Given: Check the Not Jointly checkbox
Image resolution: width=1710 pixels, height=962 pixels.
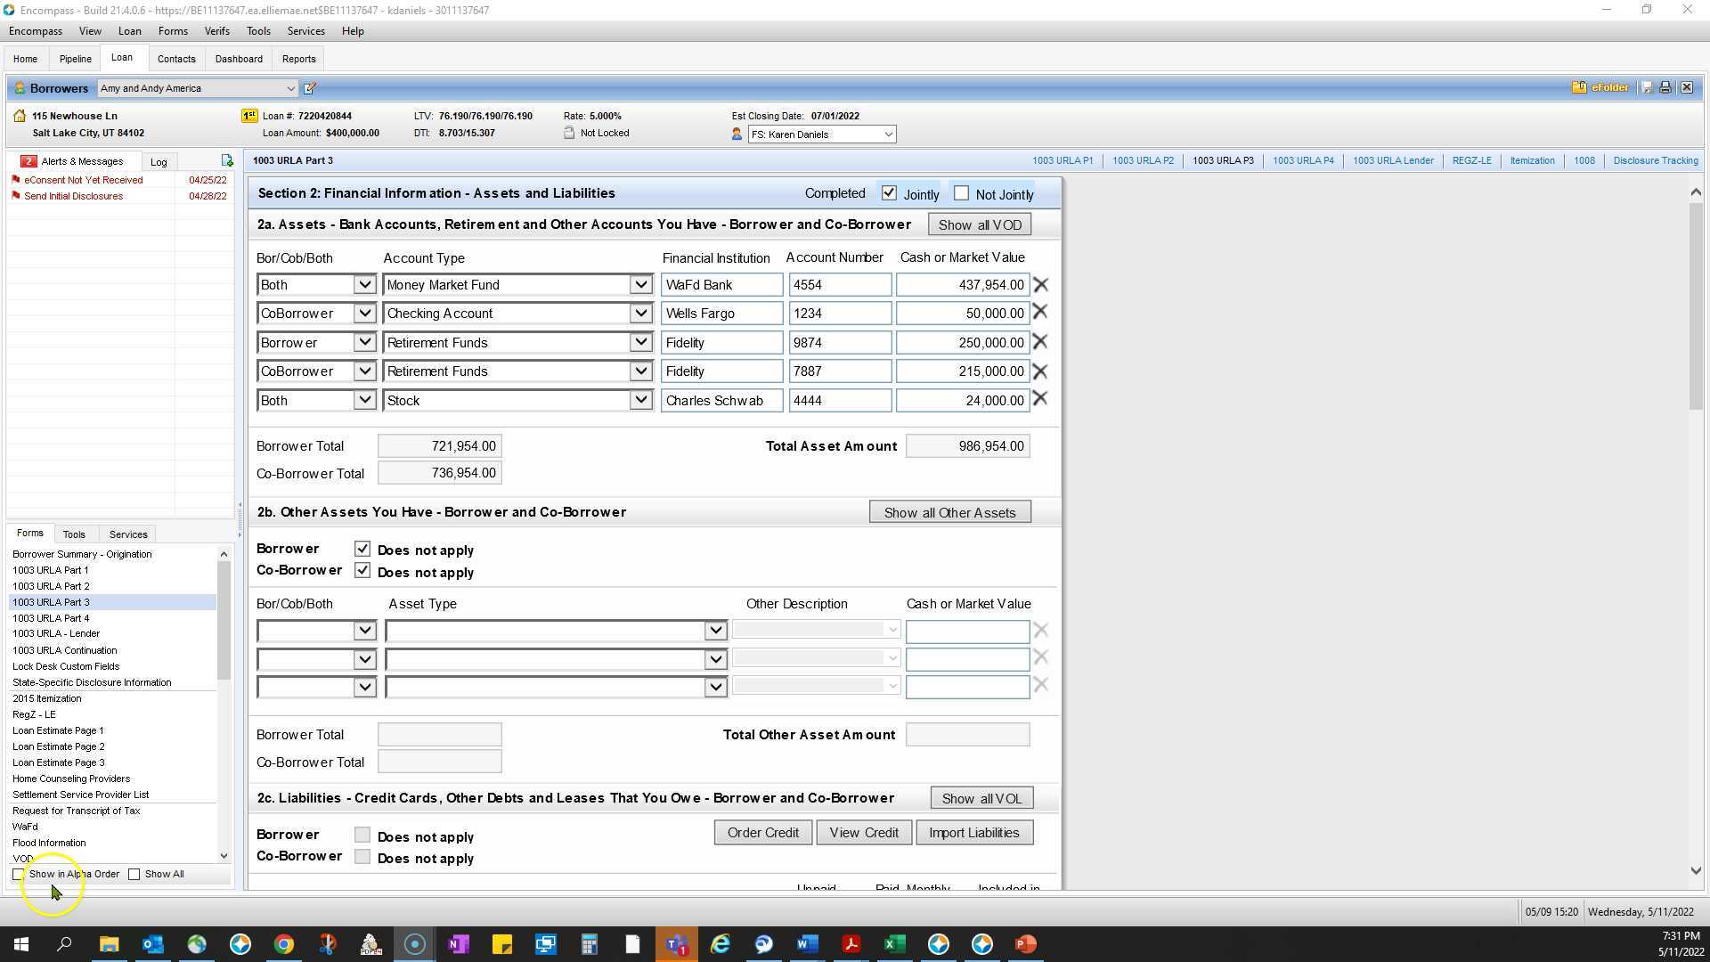Looking at the screenshot, I should pos(961,193).
